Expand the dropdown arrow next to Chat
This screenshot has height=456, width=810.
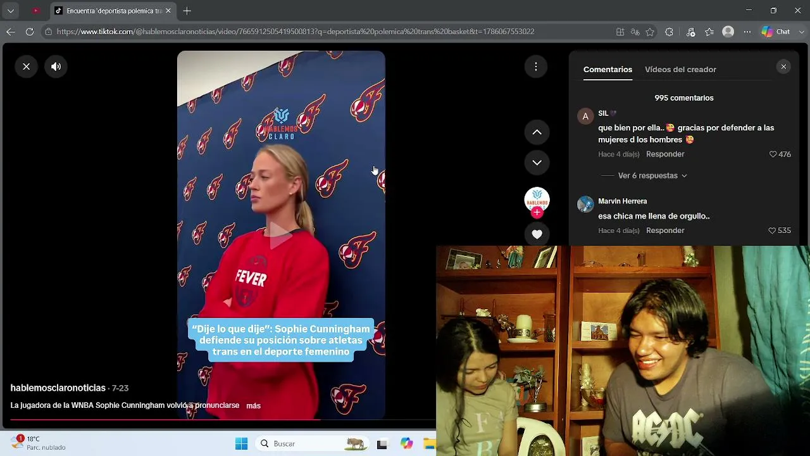(802, 32)
